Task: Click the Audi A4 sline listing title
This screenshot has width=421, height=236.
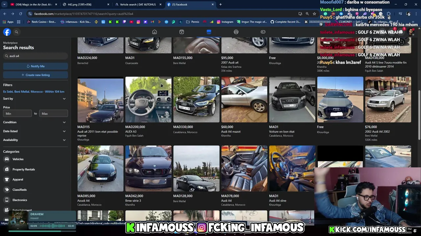Action: point(278,201)
